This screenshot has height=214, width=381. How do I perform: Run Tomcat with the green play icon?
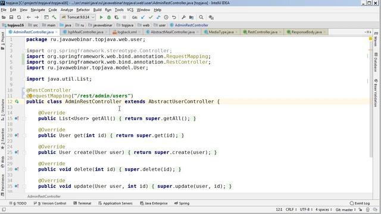click(101, 17)
